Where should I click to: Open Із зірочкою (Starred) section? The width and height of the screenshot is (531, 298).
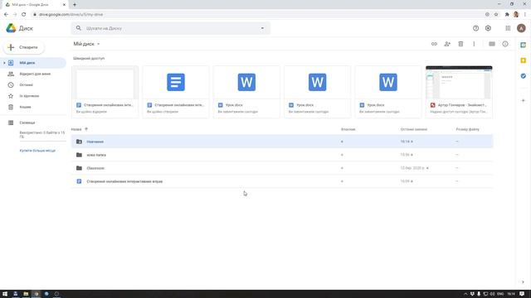click(29, 96)
